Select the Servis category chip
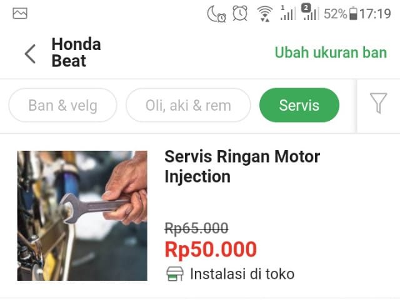This screenshot has width=400, height=304. coord(299,105)
